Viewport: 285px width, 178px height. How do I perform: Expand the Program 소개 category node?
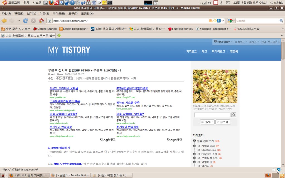[194, 154]
